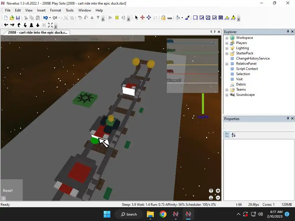The width and height of the screenshot is (295, 221).
Task: Select the paint bucket Fill tool
Action: click(x=177, y=18)
